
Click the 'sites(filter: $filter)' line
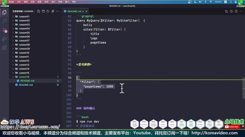pyautogui.click(x=105, y=29)
